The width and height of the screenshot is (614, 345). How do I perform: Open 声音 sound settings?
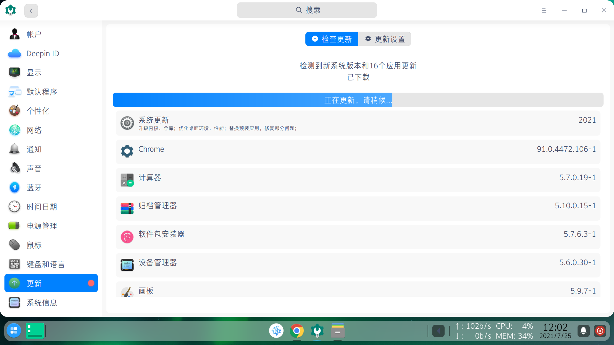[14, 168]
